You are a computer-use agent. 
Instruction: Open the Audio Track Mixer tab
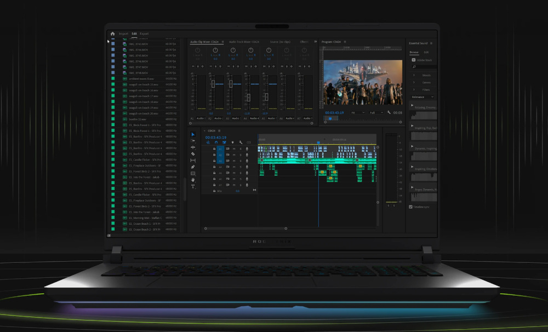coord(244,42)
